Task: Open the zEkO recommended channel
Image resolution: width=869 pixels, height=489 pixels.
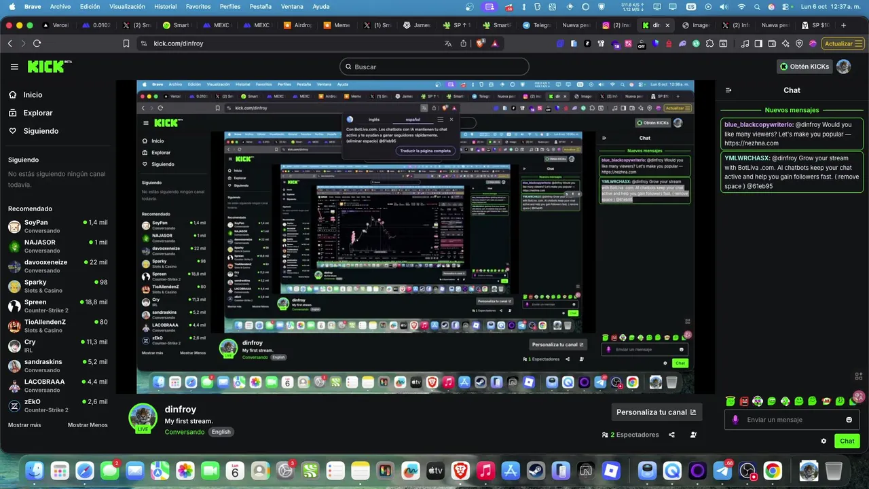Action: [58, 405]
